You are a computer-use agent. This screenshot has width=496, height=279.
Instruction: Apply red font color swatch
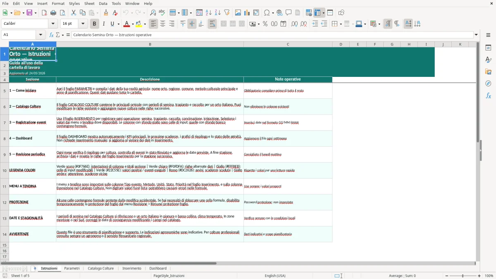pos(127,24)
